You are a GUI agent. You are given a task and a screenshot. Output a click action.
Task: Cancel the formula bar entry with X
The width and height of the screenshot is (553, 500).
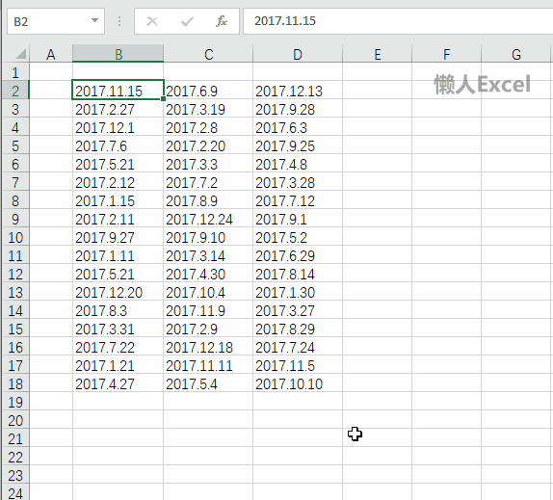click(x=152, y=21)
